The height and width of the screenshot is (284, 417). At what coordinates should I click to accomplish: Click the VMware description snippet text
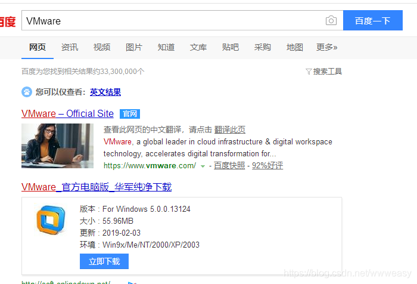218,147
